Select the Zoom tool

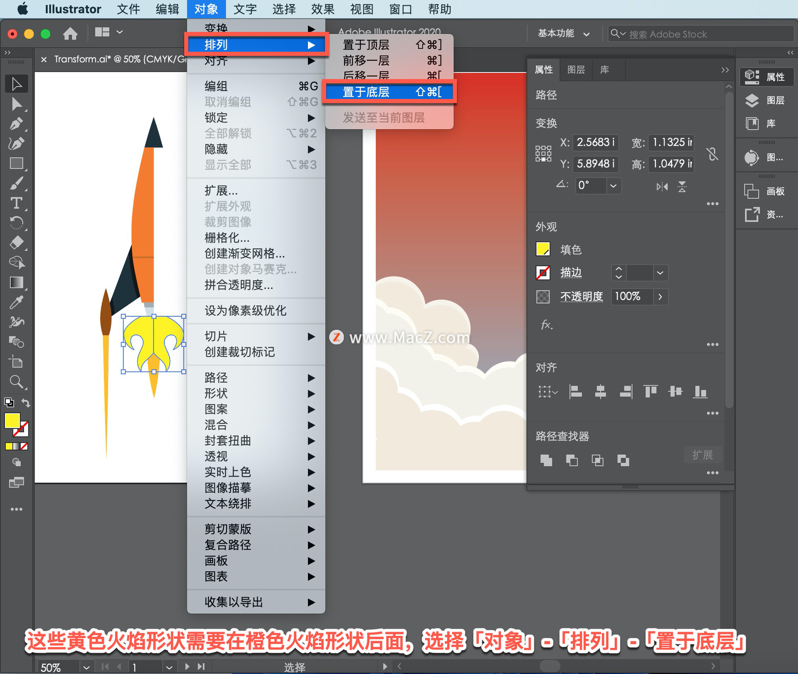coord(16,382)
